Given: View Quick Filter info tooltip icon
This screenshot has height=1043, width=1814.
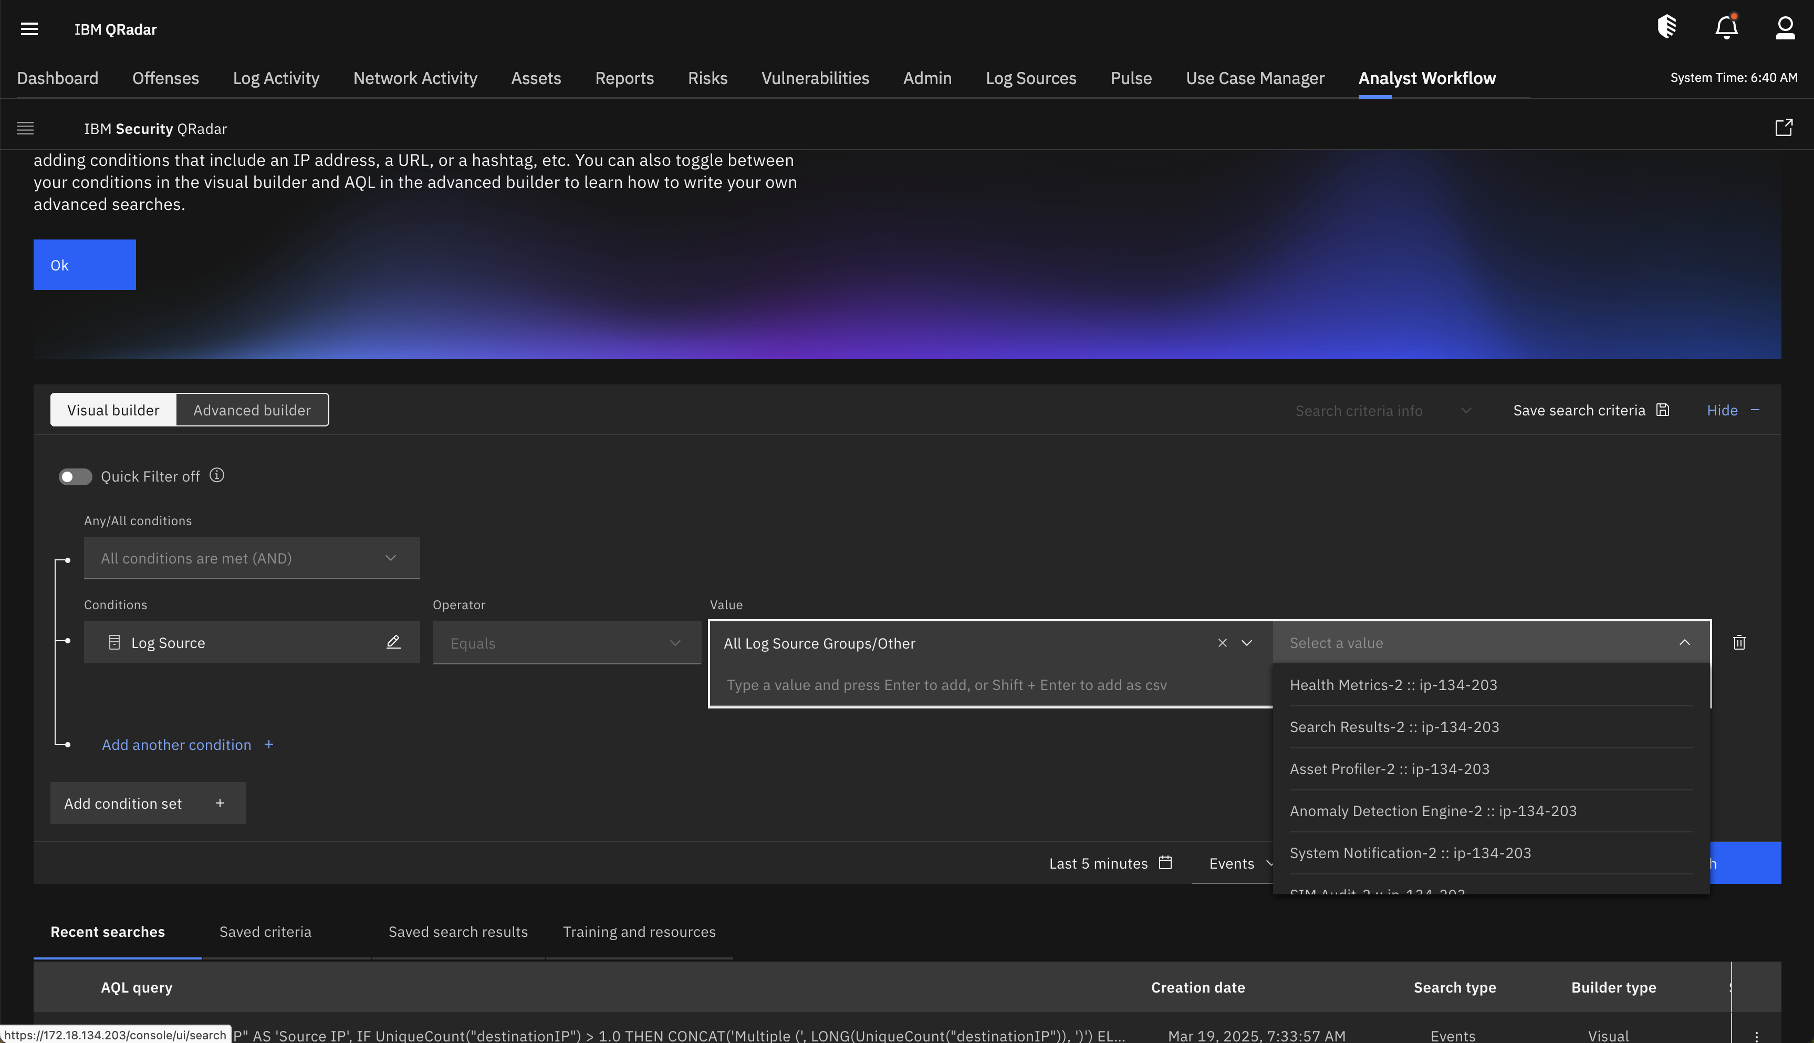Looking at the screenshot, I should 216,475.
